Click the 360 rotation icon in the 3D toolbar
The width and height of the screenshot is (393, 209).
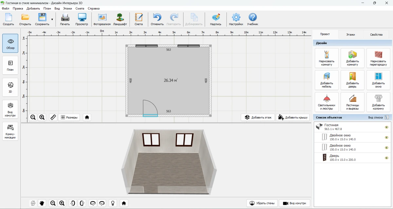tap(33, 203)
